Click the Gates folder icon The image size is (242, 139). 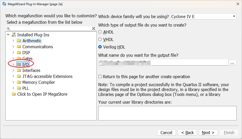19,58
